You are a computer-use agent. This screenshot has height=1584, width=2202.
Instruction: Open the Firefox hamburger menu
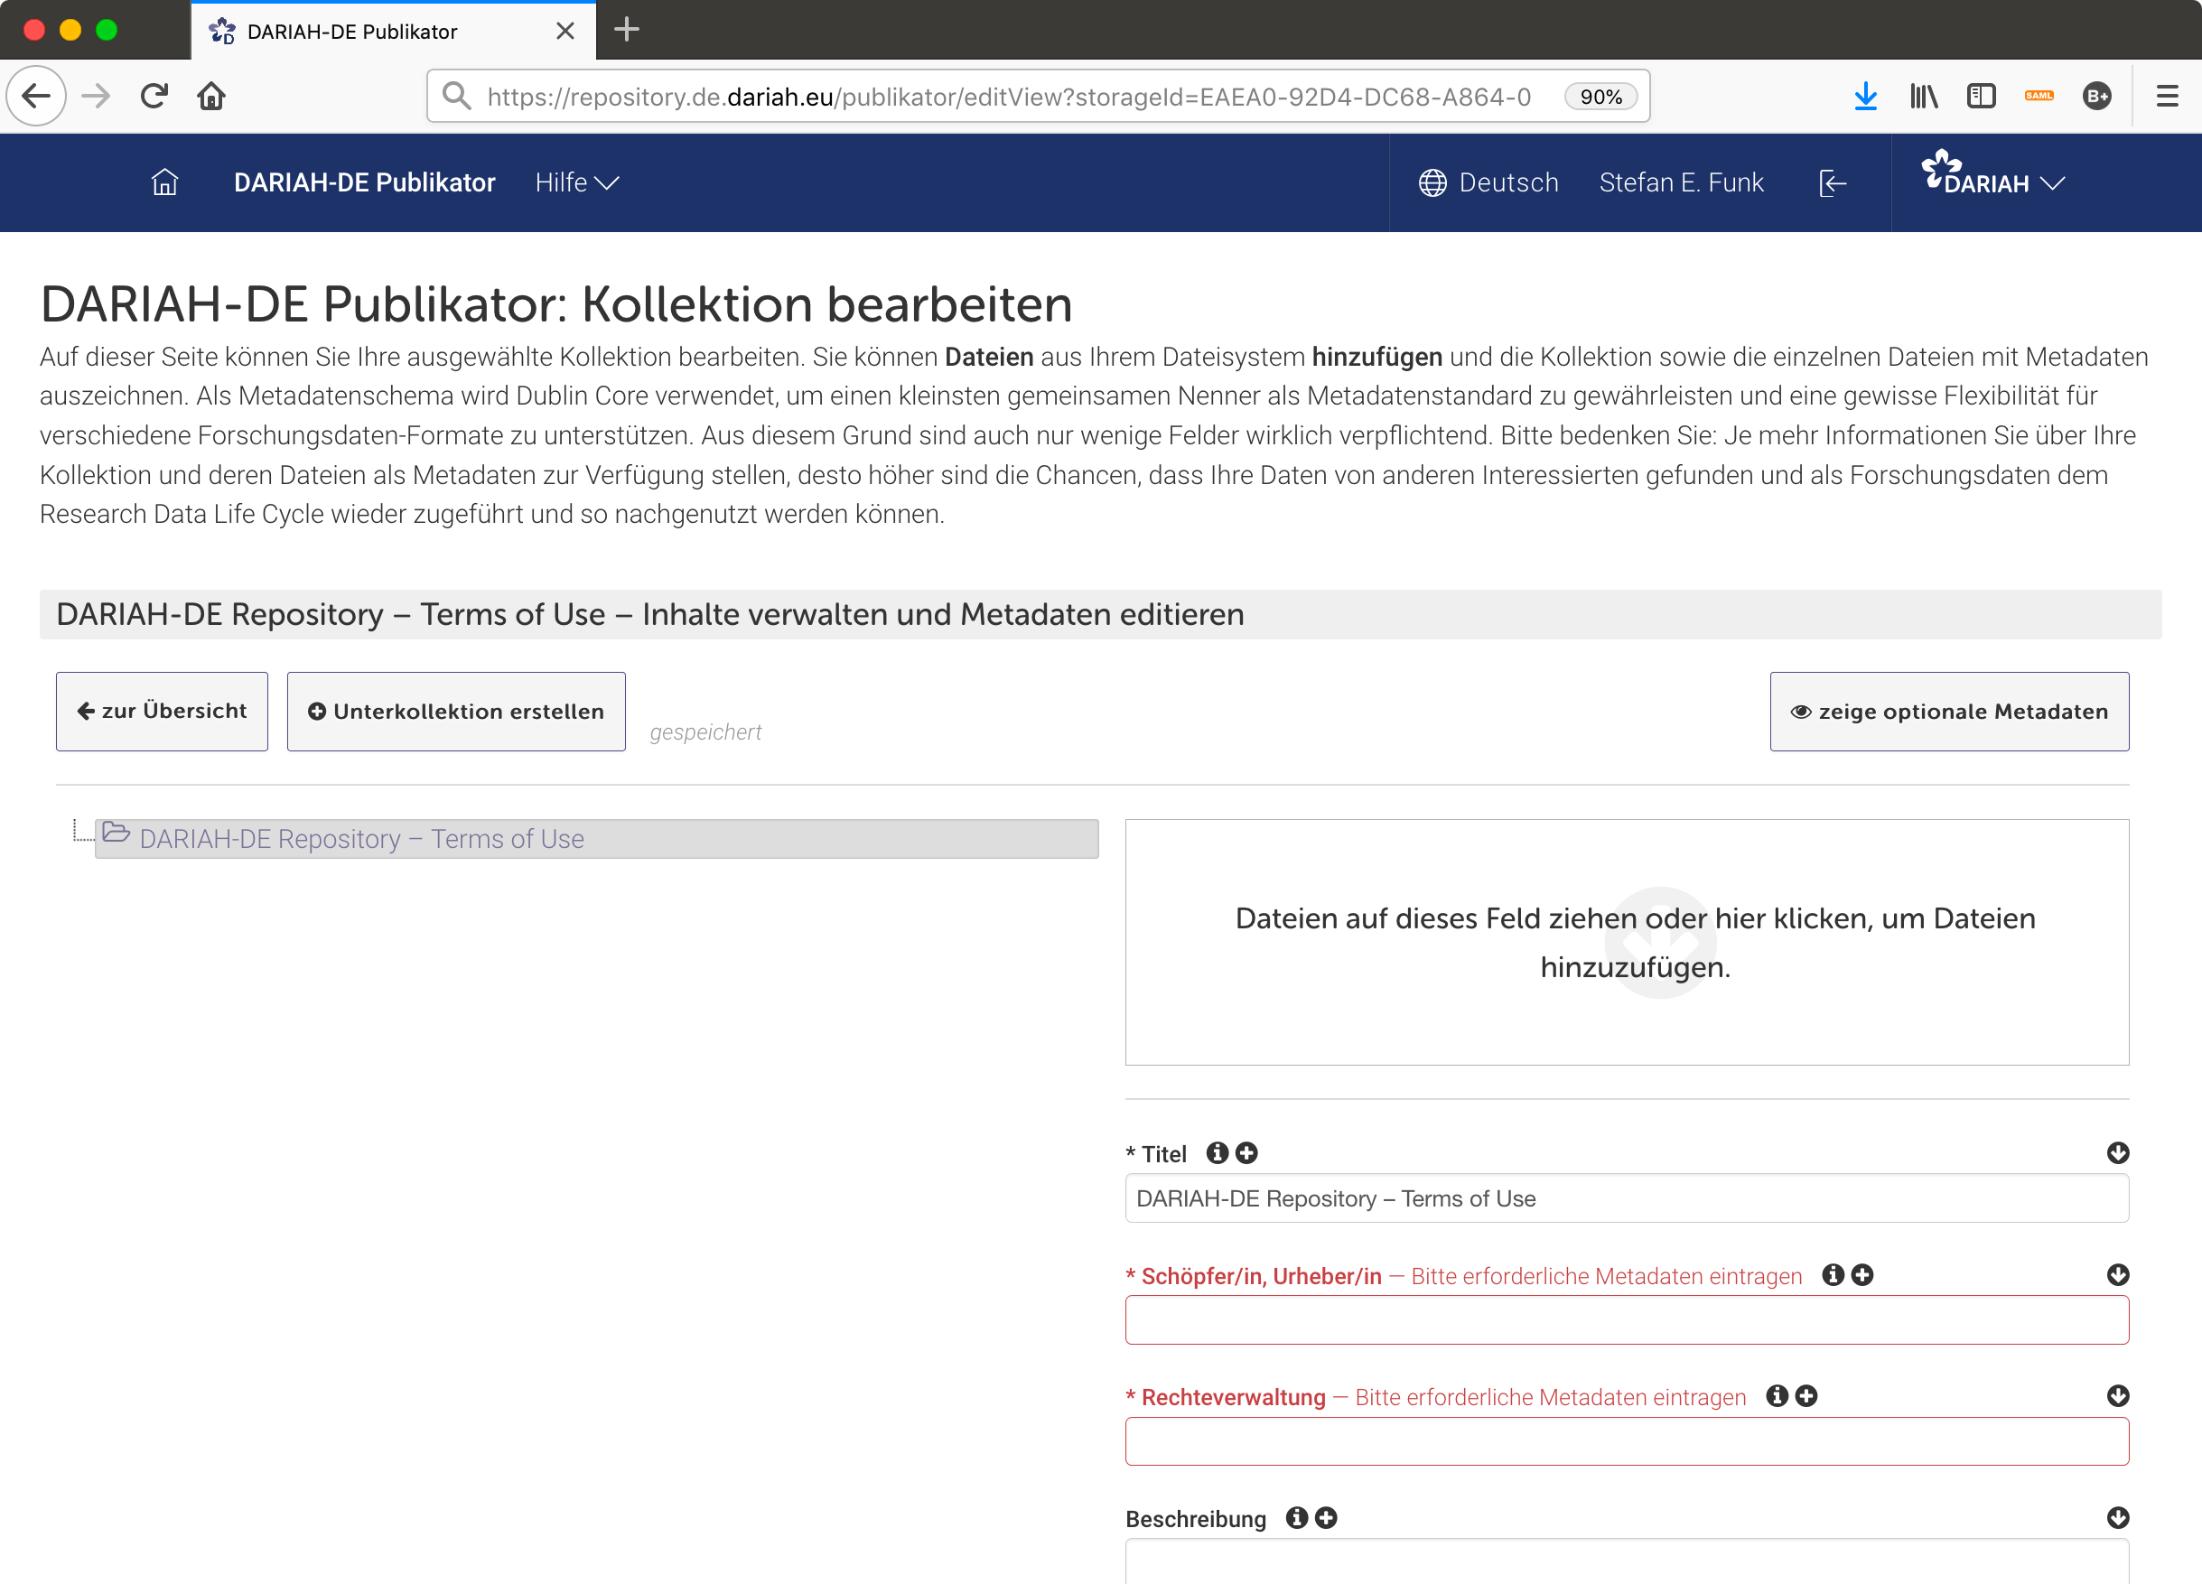[2168, 96]
